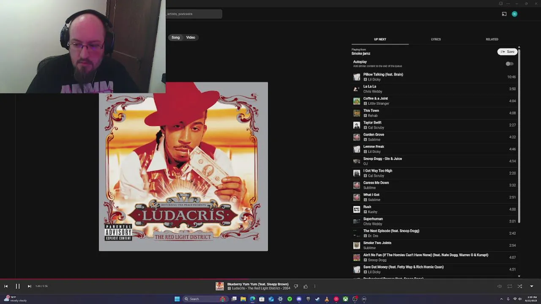Pause the current song
This screenshot has height=304, width=541.
tap(18, 286)
